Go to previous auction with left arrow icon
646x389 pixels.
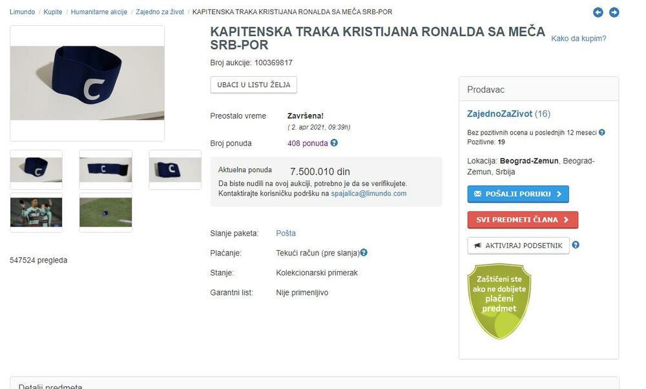click(598, 12)
